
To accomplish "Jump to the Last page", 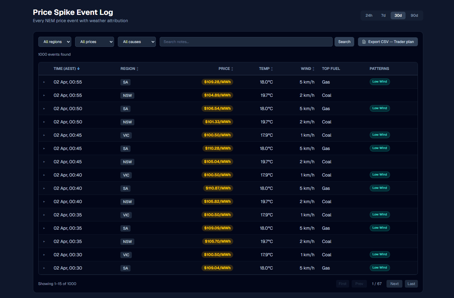I will pos(411,284).
